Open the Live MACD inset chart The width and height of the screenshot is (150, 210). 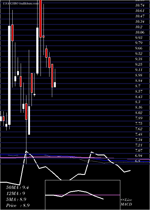point(82,195)
